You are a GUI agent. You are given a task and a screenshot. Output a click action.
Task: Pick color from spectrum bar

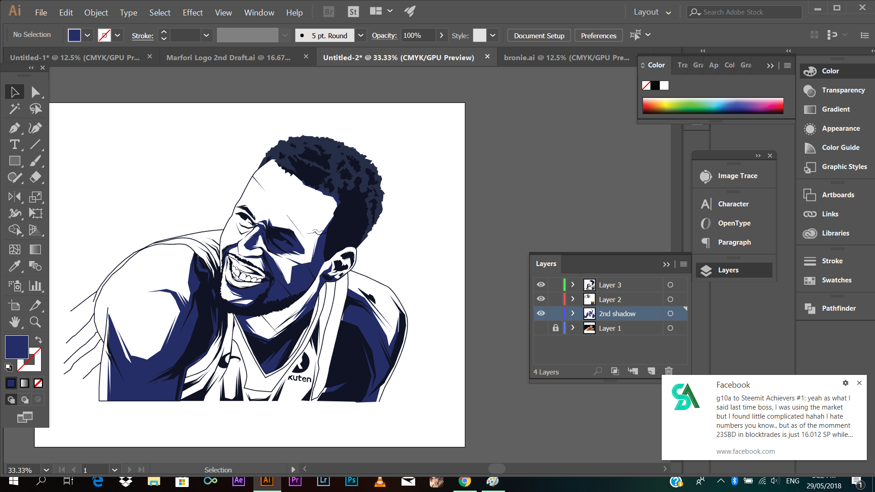click(x=713, y=106)
